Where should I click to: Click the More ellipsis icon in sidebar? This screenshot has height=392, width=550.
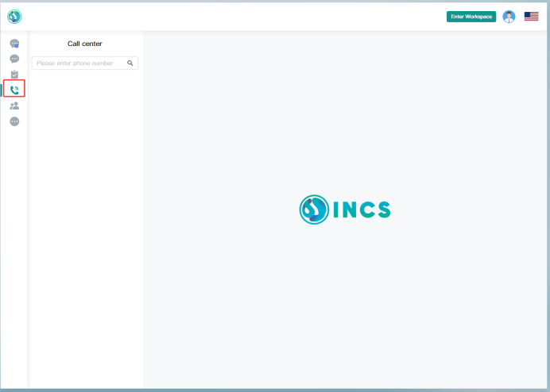tap(14, 121)
